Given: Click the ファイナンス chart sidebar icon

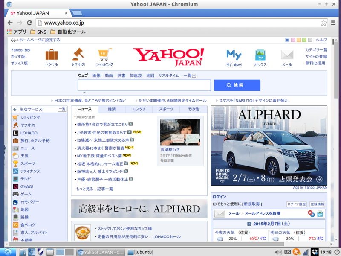Looking at the screenshot, I should click(15, 171).
